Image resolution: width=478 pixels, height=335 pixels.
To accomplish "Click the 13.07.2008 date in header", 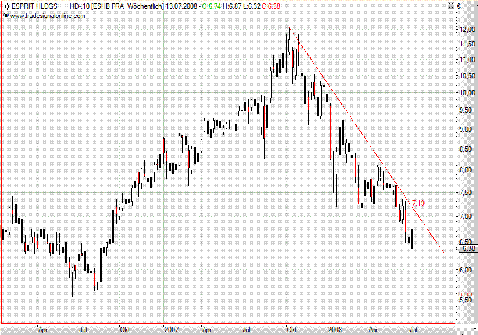I will tap(181, 6).
